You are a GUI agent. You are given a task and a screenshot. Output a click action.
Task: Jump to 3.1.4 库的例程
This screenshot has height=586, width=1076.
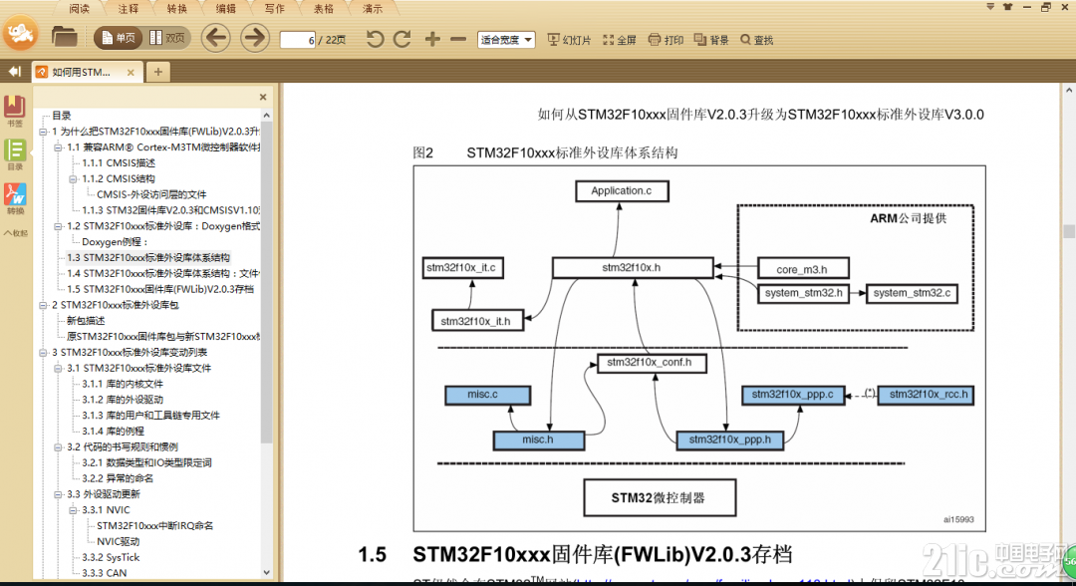(x=114, y=432)
